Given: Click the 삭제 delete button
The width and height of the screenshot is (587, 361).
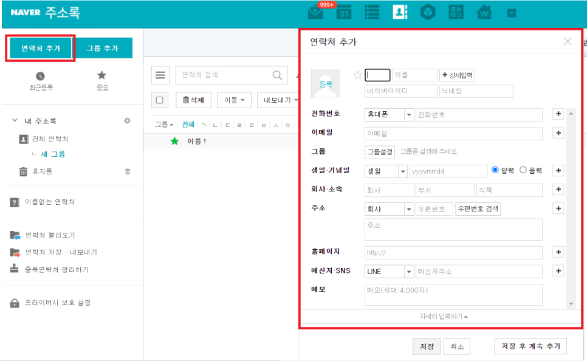Looking at the screenshot, I should 194,100.
